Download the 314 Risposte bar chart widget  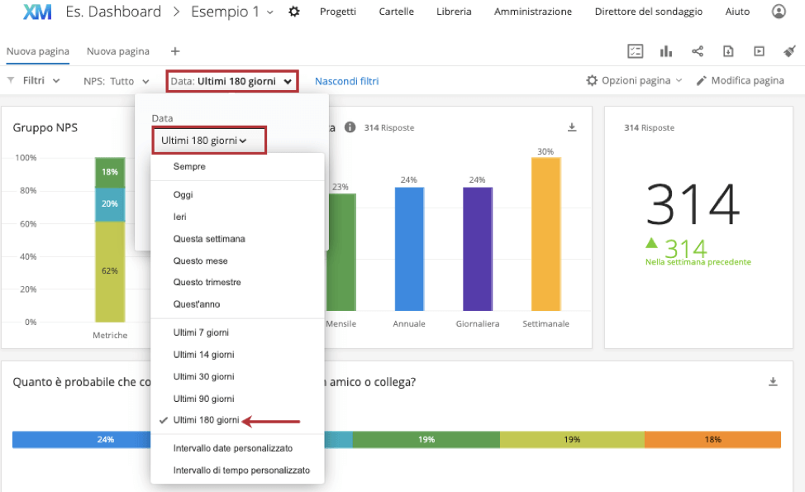(x=571, y=127)
